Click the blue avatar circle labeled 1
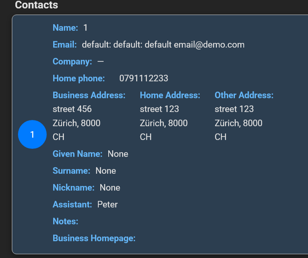This screenshot has height=258, width=308. tap(32, 135)
